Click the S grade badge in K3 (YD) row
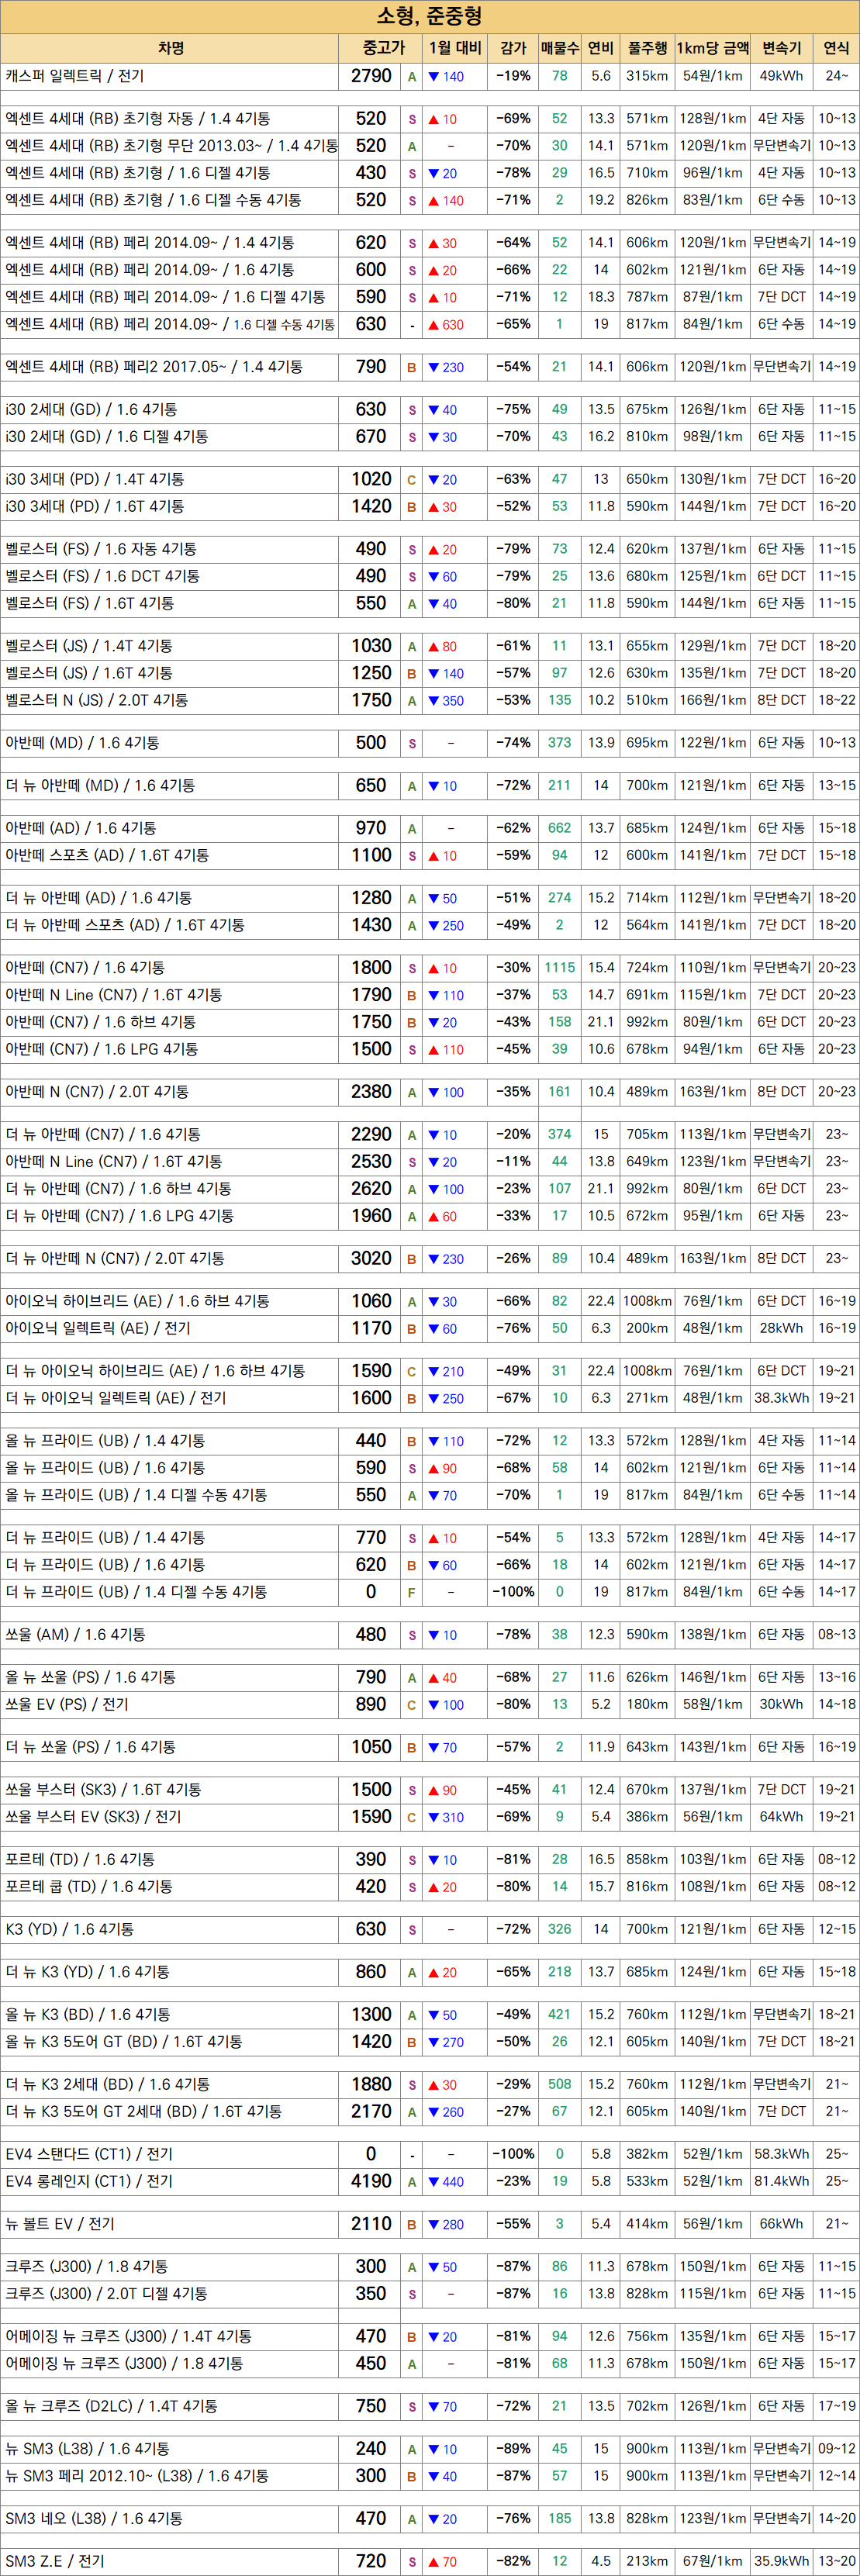Image resolution: width=860 pixels, height=2576 pixels. pyautogui.click(x=411, y=1930)
